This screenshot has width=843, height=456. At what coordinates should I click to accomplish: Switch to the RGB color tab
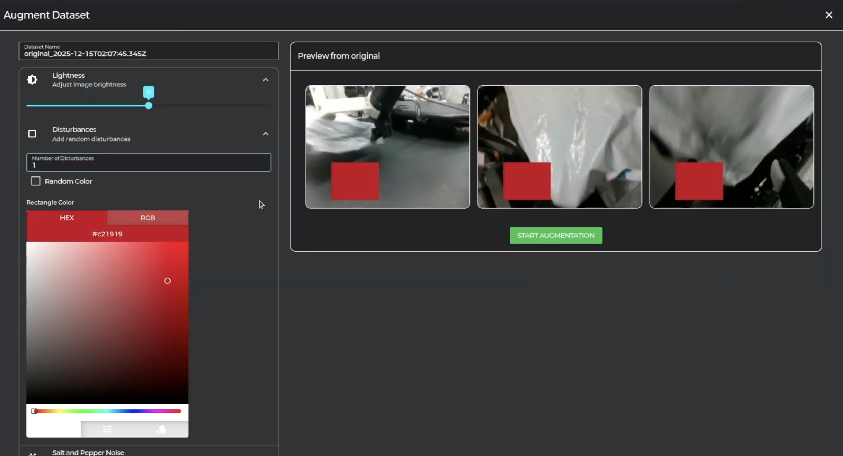coord(147,218)
